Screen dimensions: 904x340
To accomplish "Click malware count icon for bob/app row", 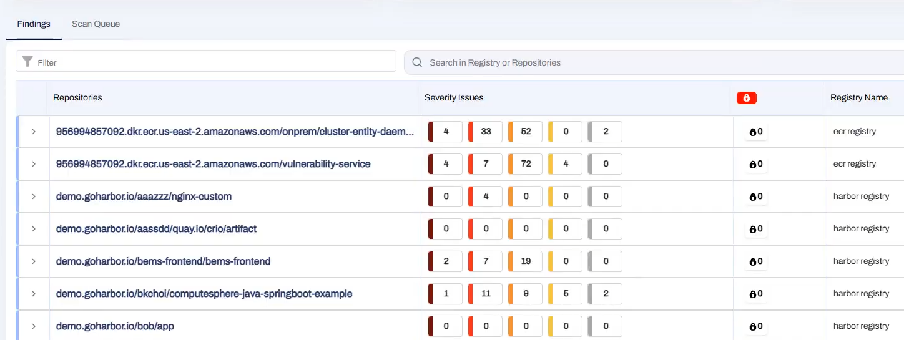I will 753,326.
